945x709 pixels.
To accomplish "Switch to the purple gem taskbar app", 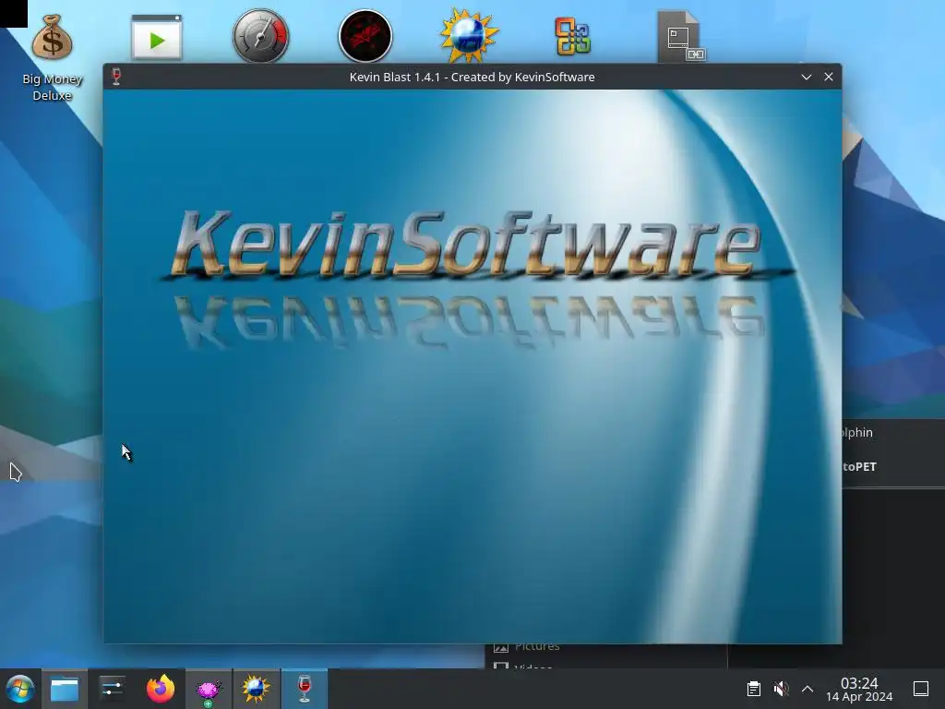I will (x=209, y=689).
